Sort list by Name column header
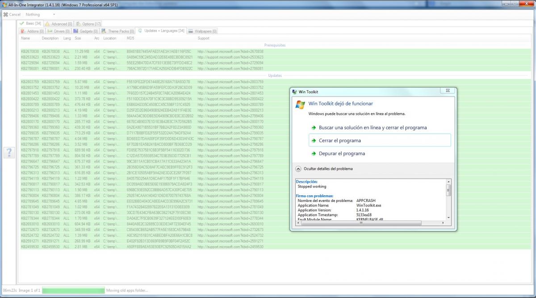536x298 pixels. (x=25, y=38)
